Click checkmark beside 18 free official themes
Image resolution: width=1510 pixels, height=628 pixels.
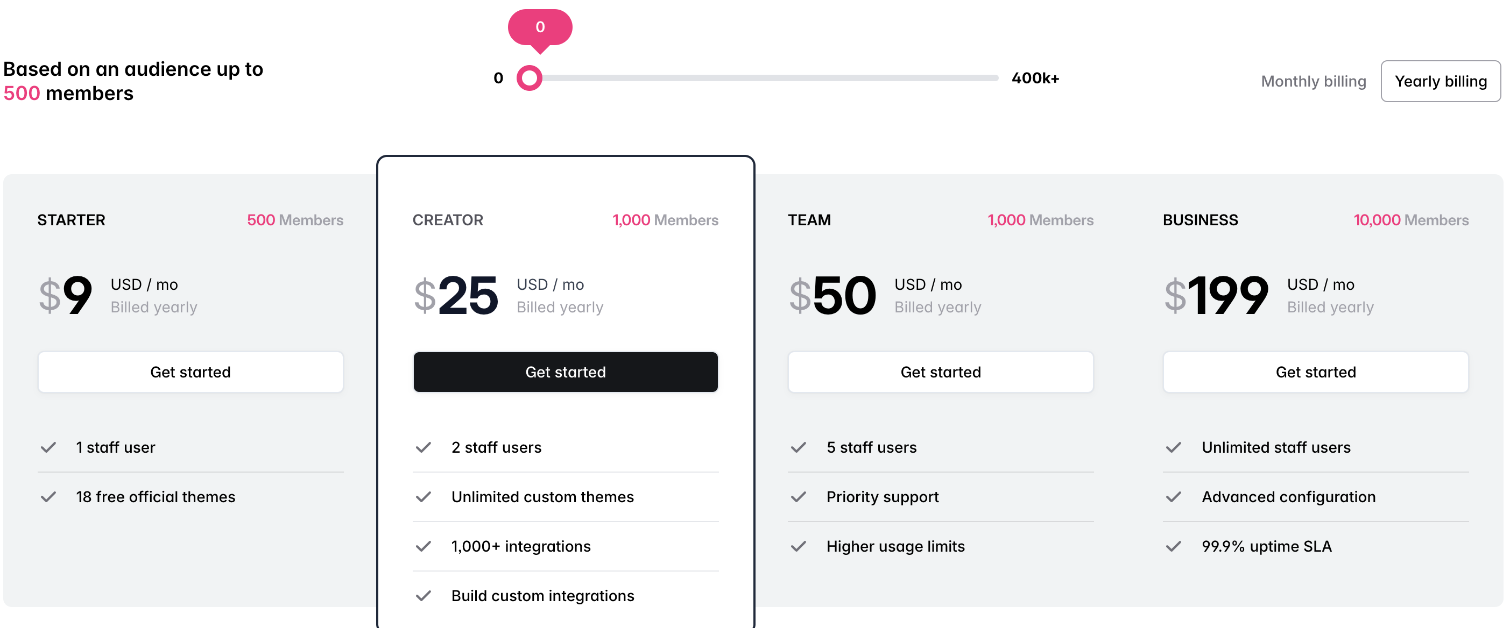[x=48, y=497]
